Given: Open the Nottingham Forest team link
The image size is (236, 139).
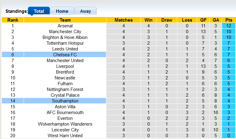Looking at the screenshot, I should 65,89.
